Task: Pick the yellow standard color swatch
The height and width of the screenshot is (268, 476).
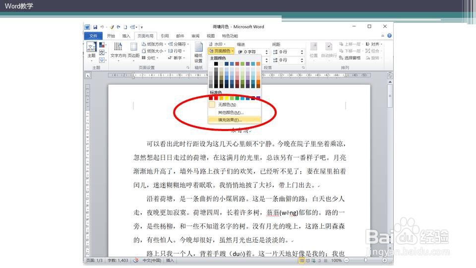Action: click(227, 98)
